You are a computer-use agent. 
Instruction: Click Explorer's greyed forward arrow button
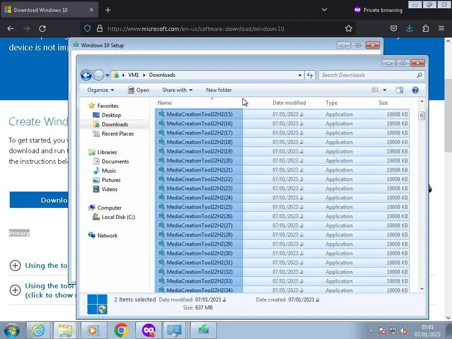pos(98,75)
